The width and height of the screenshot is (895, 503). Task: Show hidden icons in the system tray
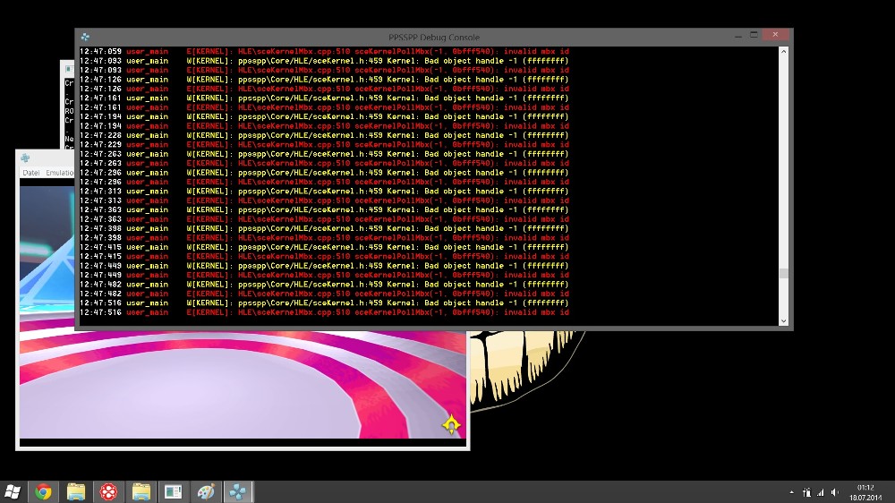pos(791,492)
